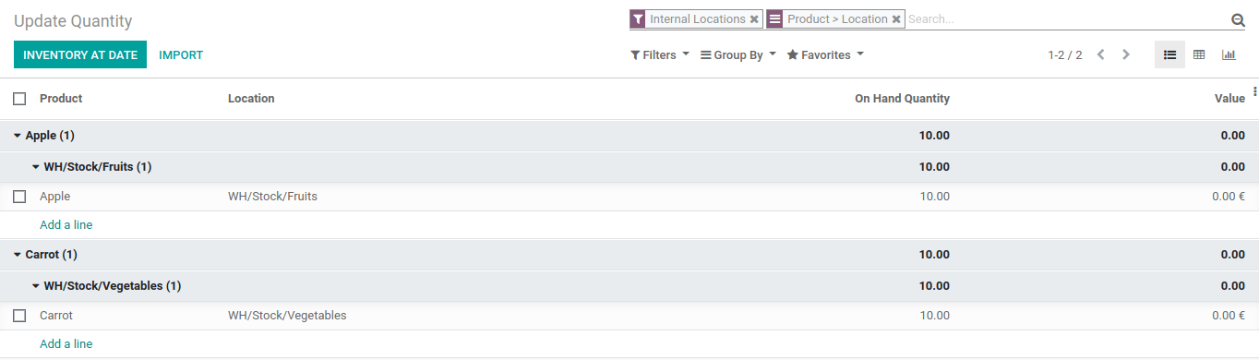
Task: Collapse the Apple (1) group
Action: pyautogui.click(x=44, y=136)
